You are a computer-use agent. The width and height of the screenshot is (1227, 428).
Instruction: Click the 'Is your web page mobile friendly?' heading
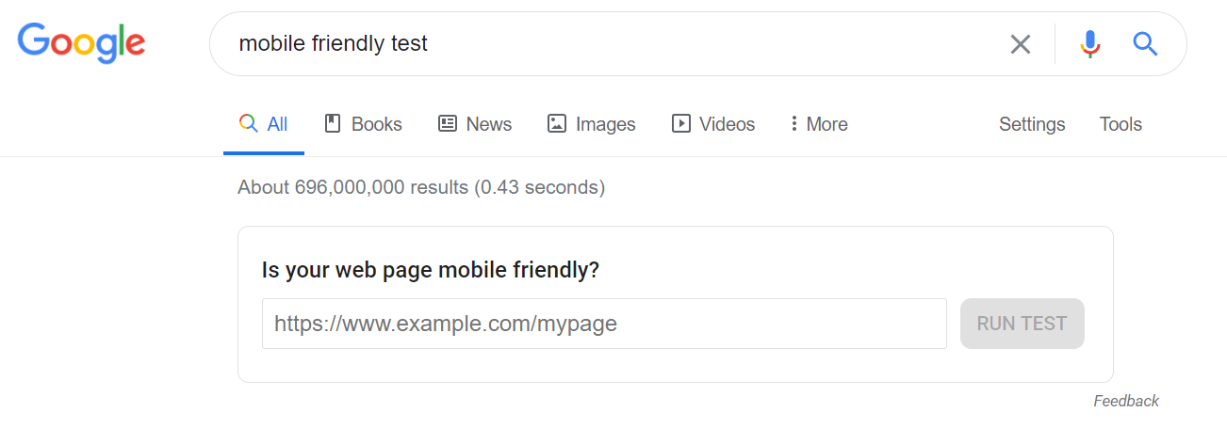(x=430, y=271)
